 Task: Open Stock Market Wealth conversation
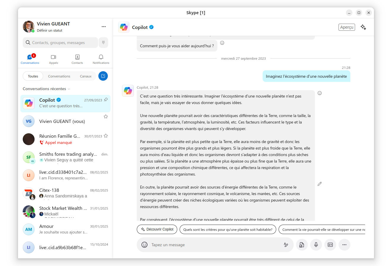pyautogui.click(x=65, y=211)
